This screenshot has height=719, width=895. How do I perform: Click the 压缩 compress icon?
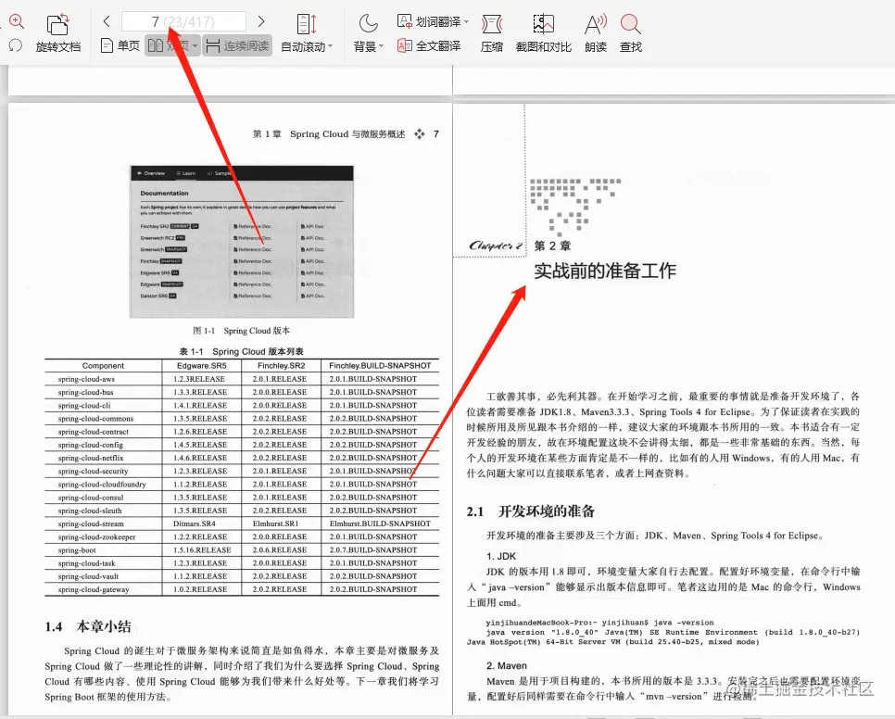tap(491, 24)
